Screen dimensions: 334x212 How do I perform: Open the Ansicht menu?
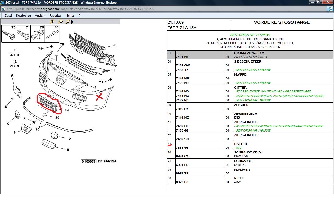pos(40,16)
